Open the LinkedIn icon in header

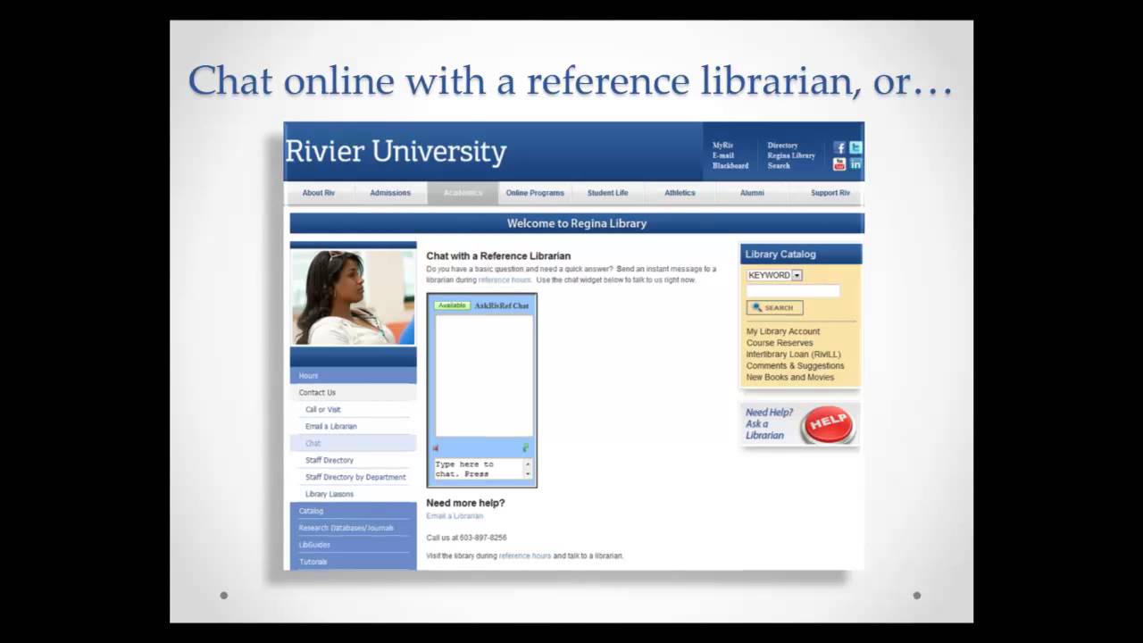tap(855, 164)
